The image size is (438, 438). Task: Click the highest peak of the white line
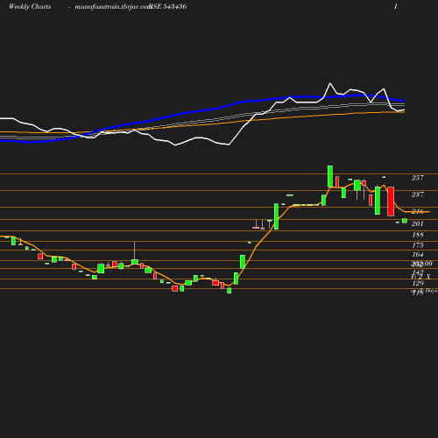[x=330, y=83]
